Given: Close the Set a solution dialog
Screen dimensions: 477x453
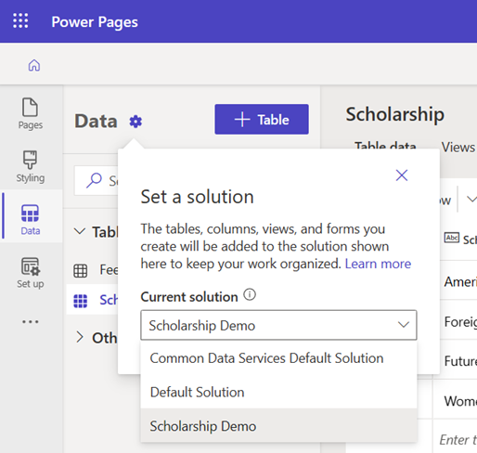Looking at the screenshot, I should (x=402, y=175).
